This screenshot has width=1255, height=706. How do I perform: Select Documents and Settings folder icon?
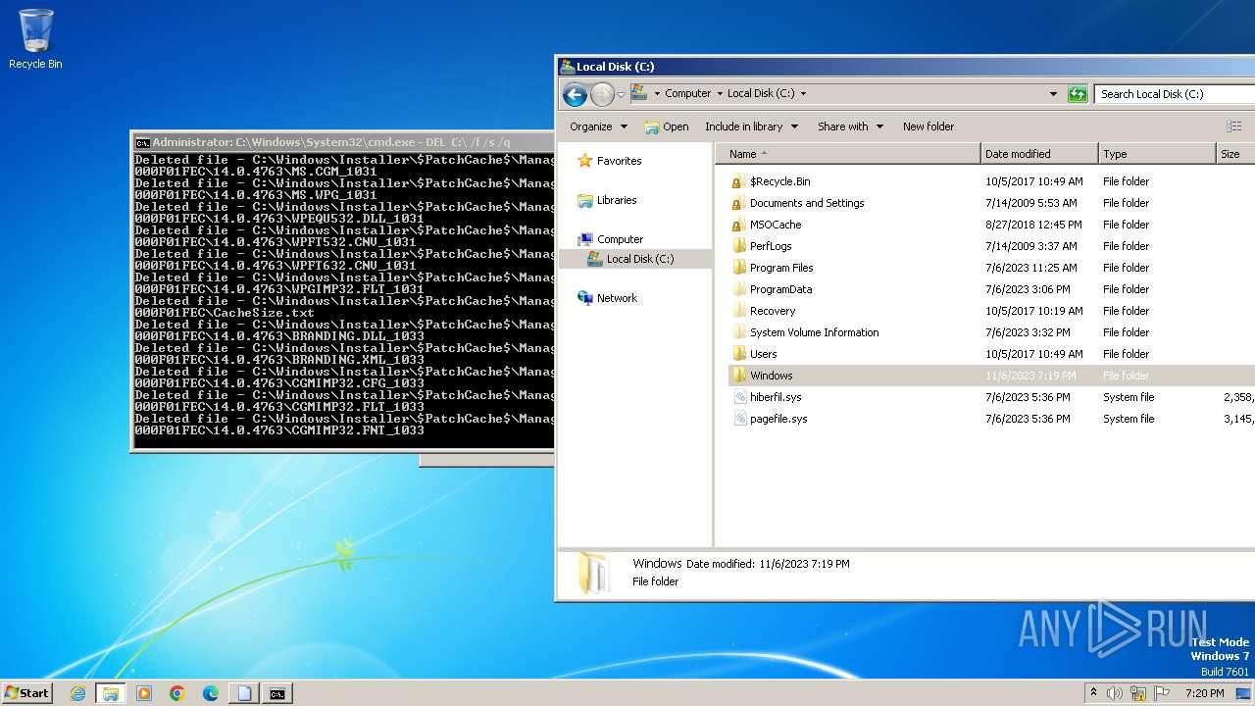[x=739, y=203]
